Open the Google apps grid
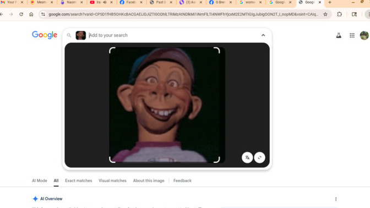Image resolution: width=370 pixels, height=208 pixels. coord(352,35)
